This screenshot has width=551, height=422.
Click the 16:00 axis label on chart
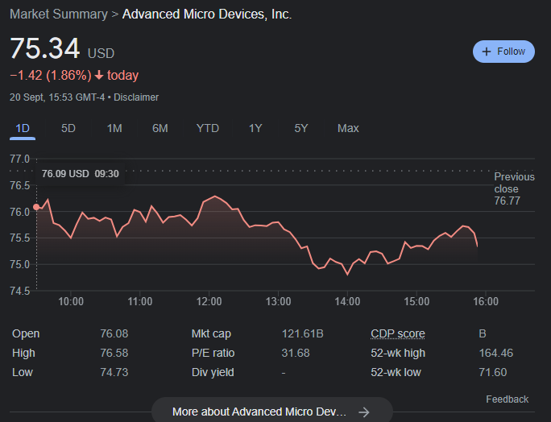[x=486, y=301]
